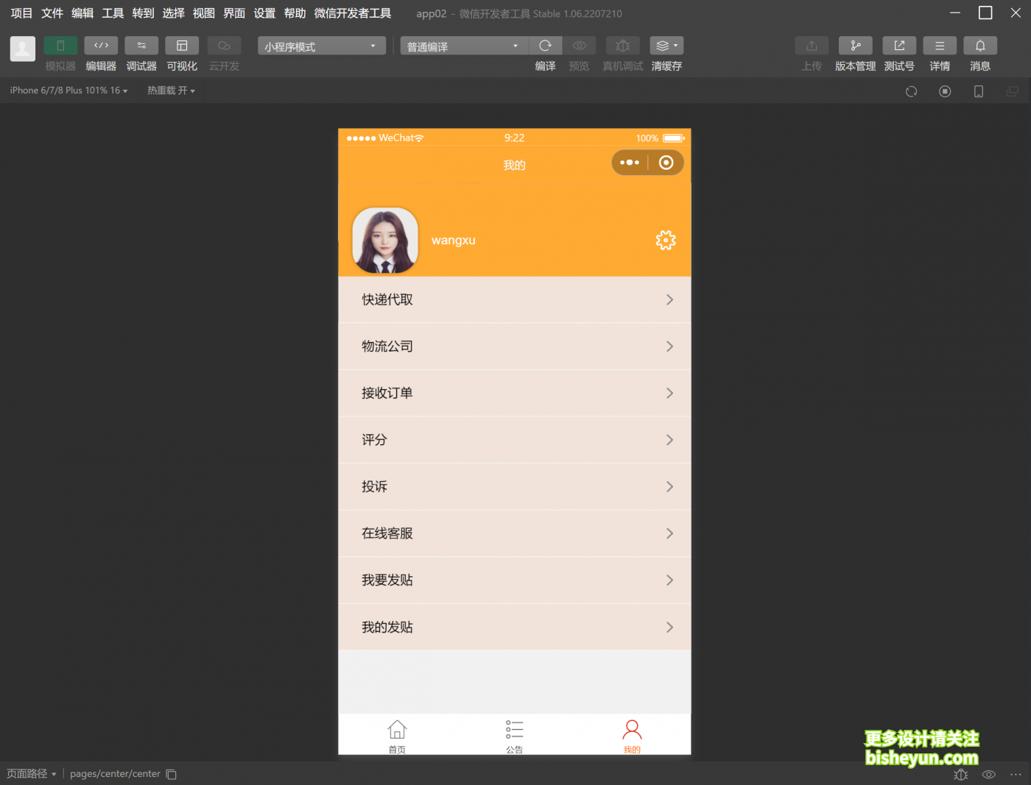Open the 转到 menu
This screenshot has height=785, width=1031.
pos(143,13)
